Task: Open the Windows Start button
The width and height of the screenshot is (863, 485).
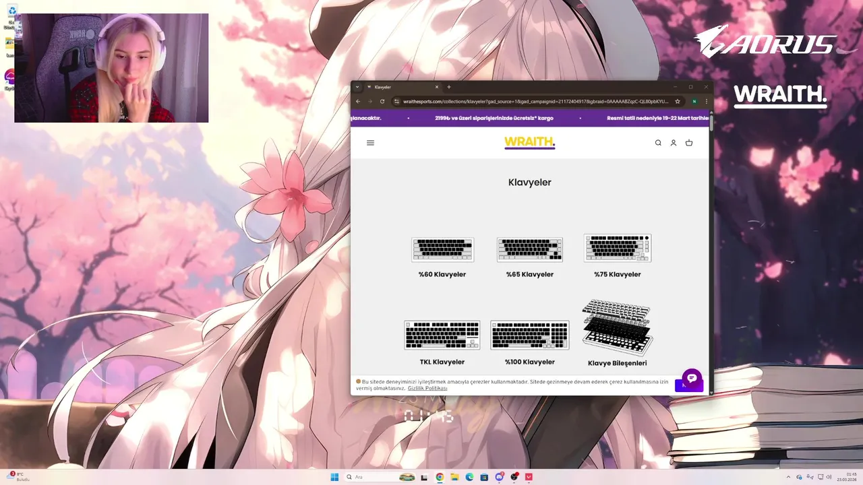Action: click(334, 477)
